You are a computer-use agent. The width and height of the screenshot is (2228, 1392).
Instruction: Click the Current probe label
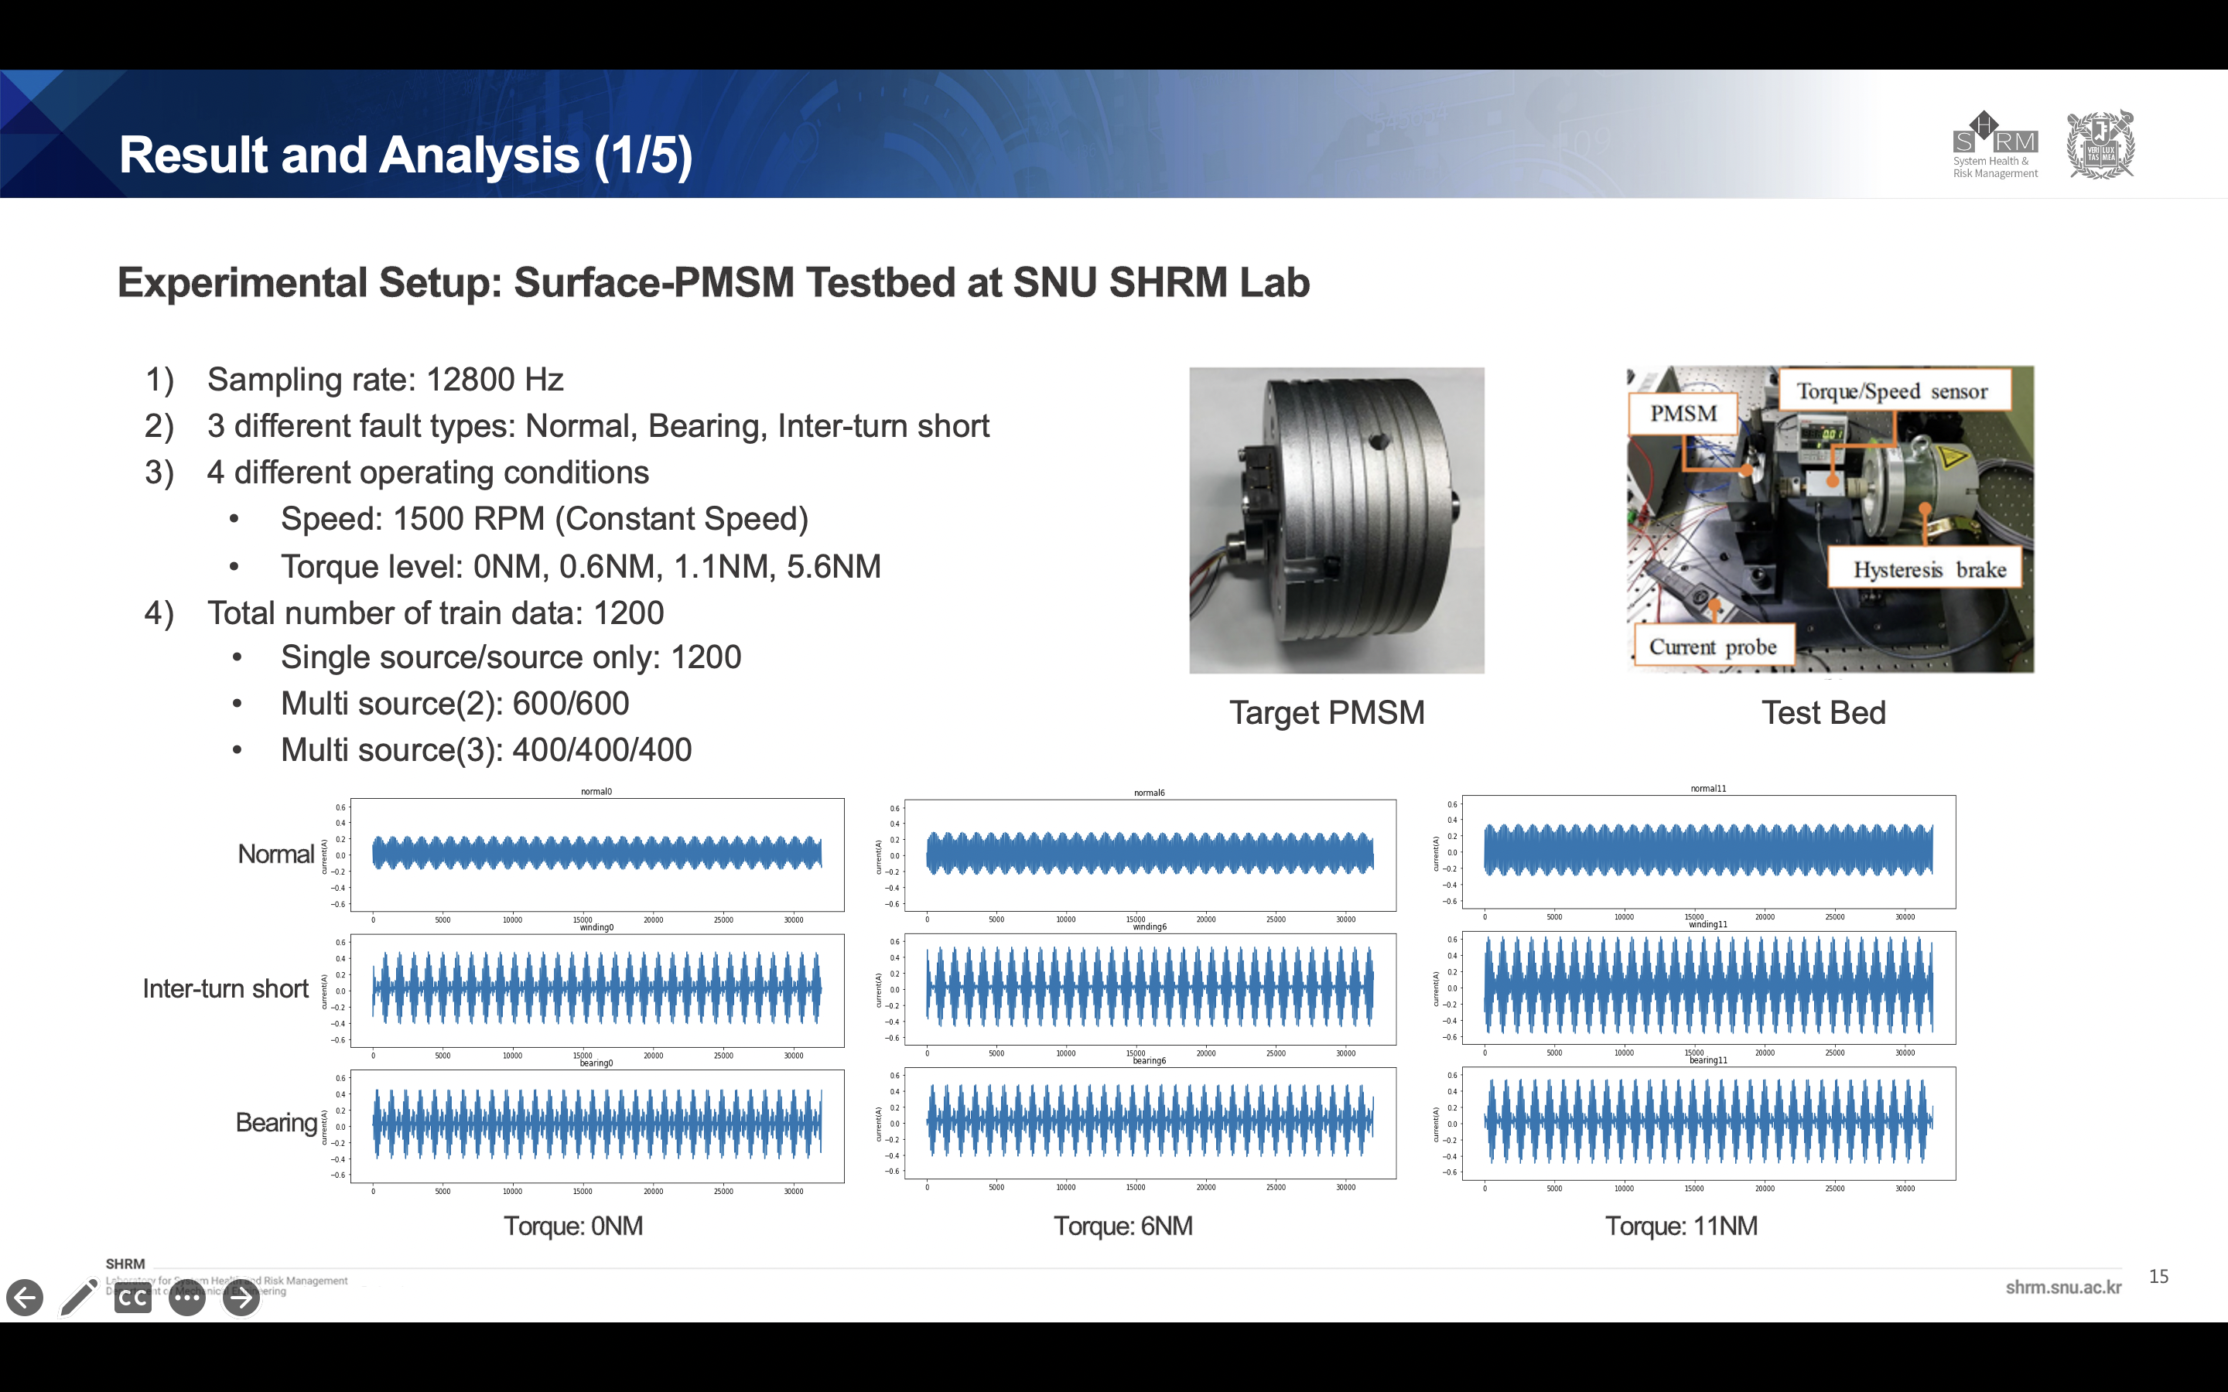pyautogui.click(x=1714, y=647)
